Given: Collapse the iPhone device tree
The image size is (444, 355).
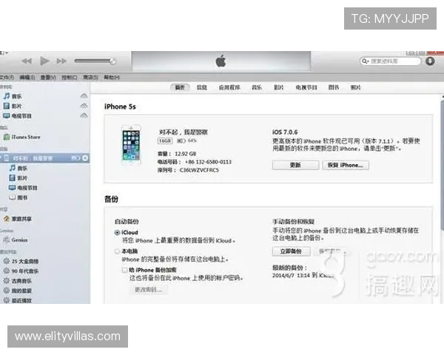Looking at the screenshot, I should [1, 158].
